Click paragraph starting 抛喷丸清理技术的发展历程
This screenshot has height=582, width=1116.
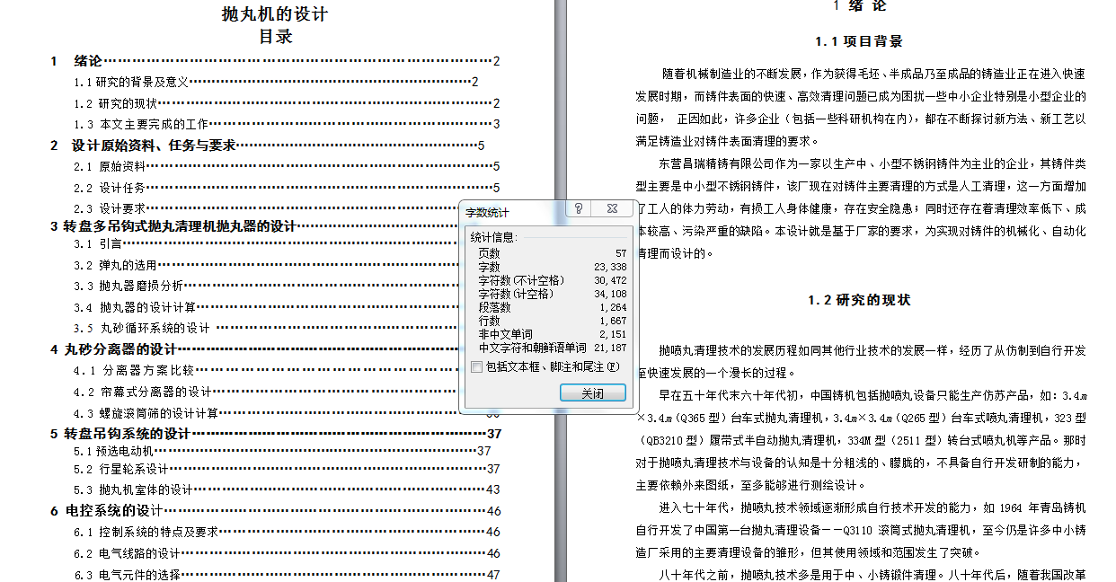(x=861, y=361)
